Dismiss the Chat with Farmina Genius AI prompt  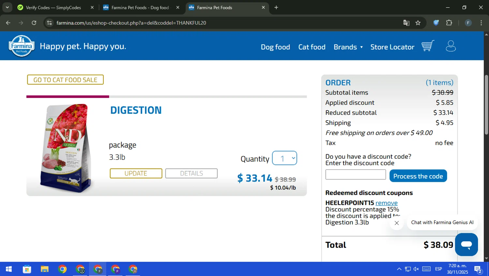coord(396,223)
